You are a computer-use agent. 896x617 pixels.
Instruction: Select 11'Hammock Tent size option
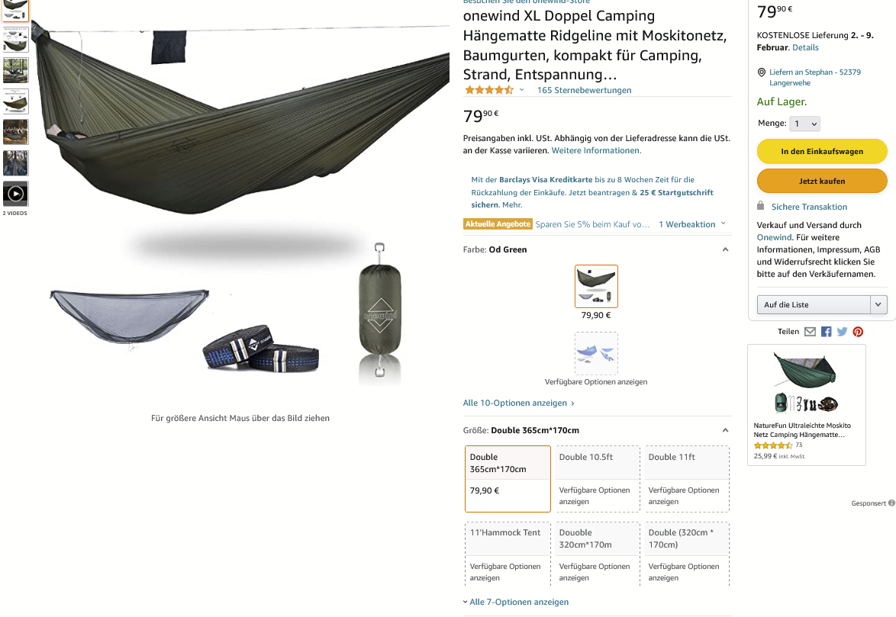[x=508, y=554]
